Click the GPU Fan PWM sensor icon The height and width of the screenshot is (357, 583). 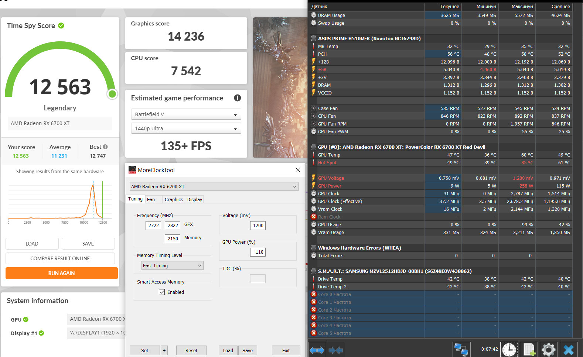pos(314,131)
